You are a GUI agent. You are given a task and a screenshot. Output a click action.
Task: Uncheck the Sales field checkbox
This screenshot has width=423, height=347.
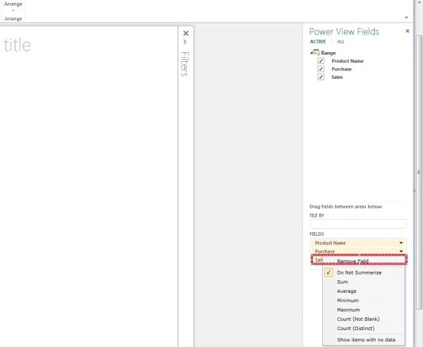(x=321, y=77)
